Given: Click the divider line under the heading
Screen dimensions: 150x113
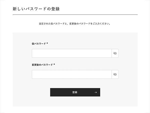Looking at the screenshot, I should tap(75, 15).
